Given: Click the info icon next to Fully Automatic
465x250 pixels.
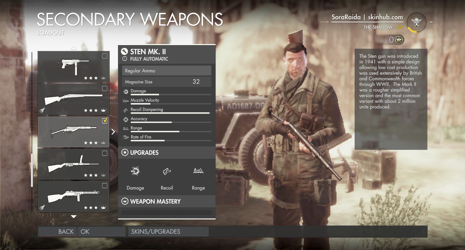Looking at the screenshot, I should coord(125,59).
